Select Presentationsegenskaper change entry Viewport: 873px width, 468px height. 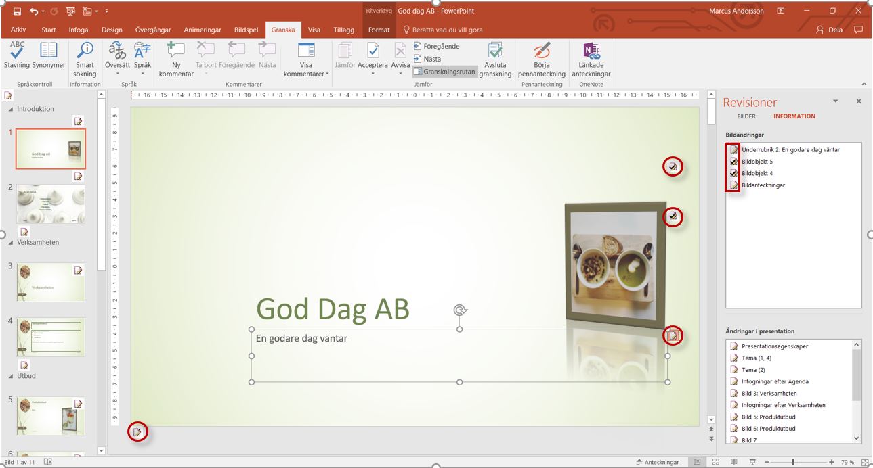click(x=775, y=346)
